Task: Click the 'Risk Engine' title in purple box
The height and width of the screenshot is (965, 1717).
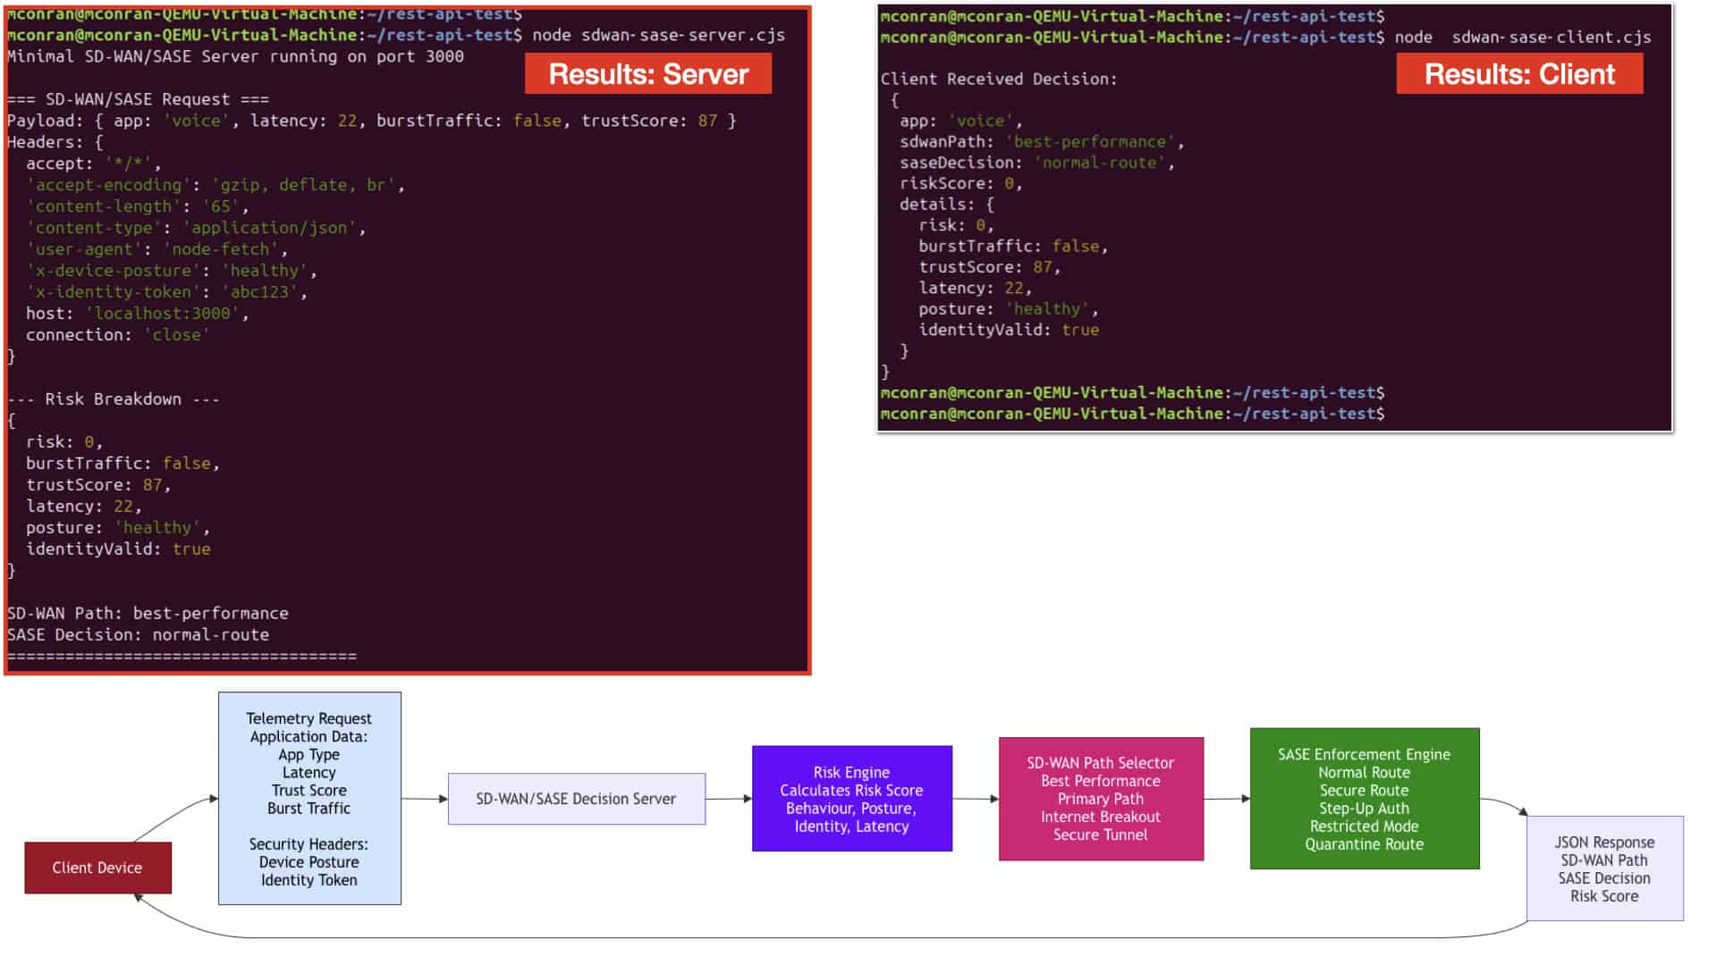Action: coord(851,773)
